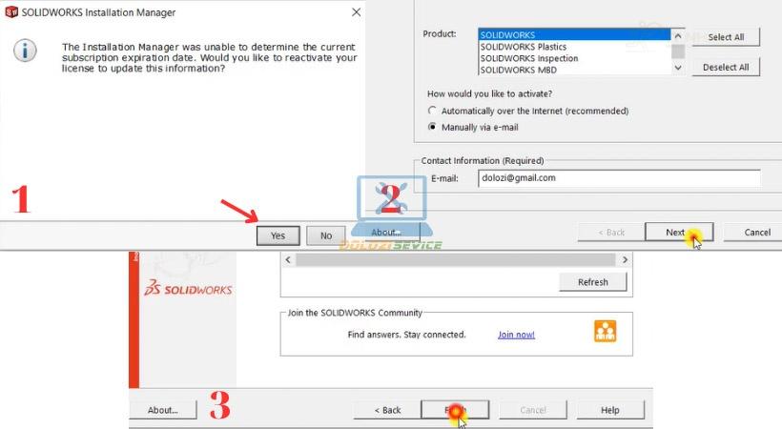
Task: Close the Installation Manager dialog
Action: pos(357,13)
